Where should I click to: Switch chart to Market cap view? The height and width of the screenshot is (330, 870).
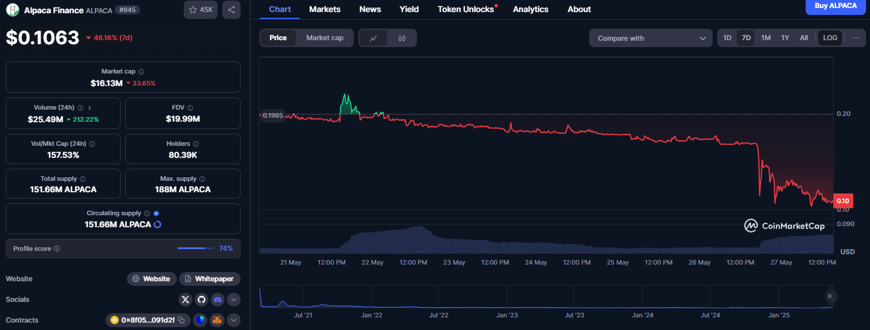[x=324, y=38]
